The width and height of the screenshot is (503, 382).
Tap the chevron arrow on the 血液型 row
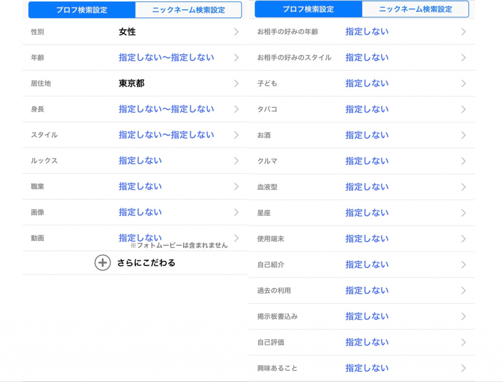[463, 187]
